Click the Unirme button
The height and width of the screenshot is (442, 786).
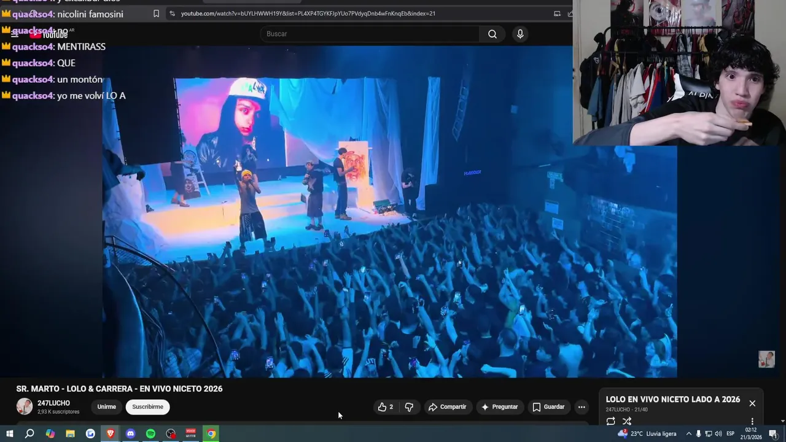tap(106, 407)
